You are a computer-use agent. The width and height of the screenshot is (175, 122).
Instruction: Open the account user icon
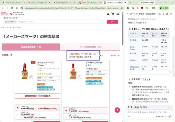tap(108, 14)
